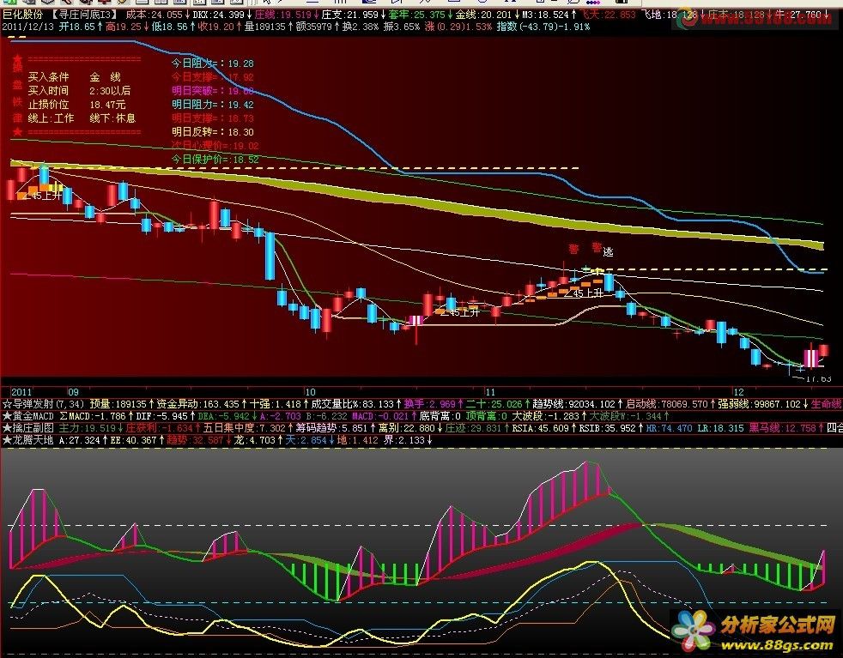This screenshot has height=658, width=843.
Task: Click the 今日阻力=:19.28 line
Action: tap(213, 63)
